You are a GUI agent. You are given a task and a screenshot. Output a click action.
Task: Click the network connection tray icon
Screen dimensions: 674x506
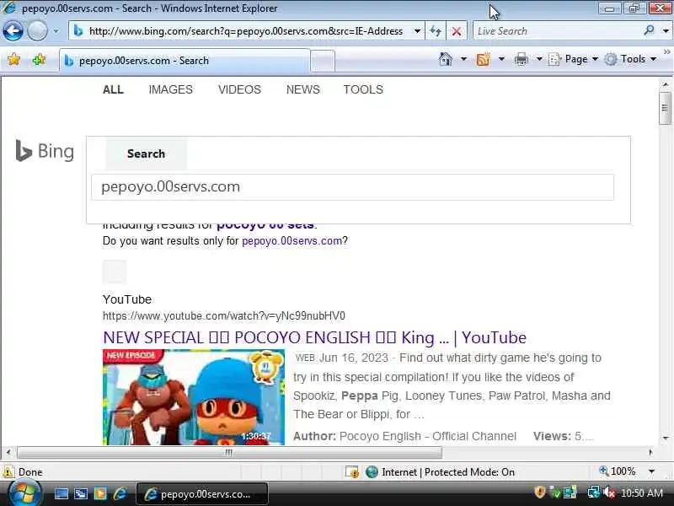coord(594,493)
